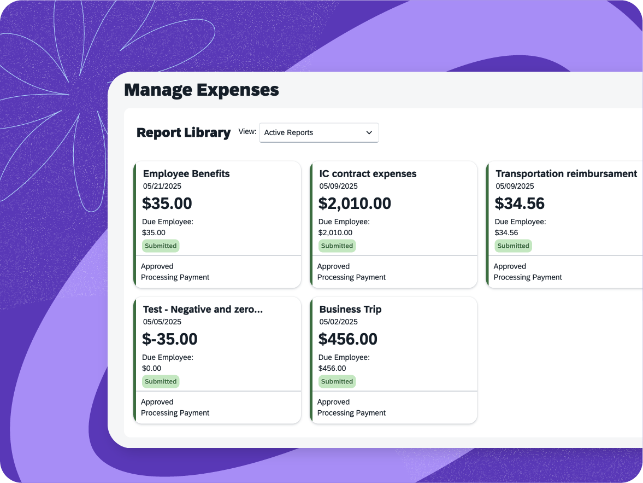Click the large $456.00 Business Trip total
This screenshot has height=483, width=643.
pos(347,339)
